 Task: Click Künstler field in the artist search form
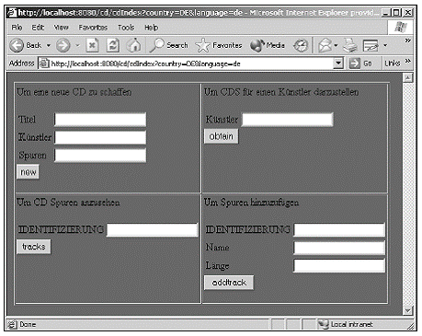[x=288, y=120]
